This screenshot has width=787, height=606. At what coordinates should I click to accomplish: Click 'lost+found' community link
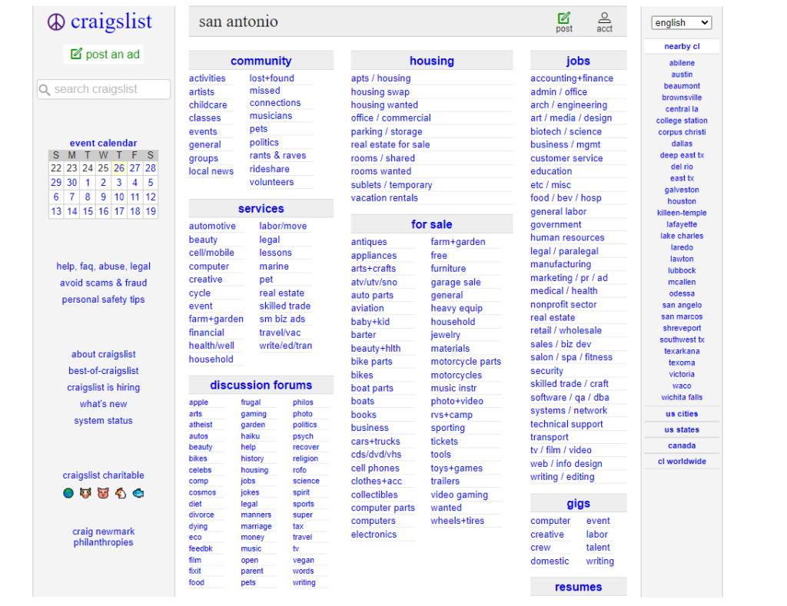(271, 78)
